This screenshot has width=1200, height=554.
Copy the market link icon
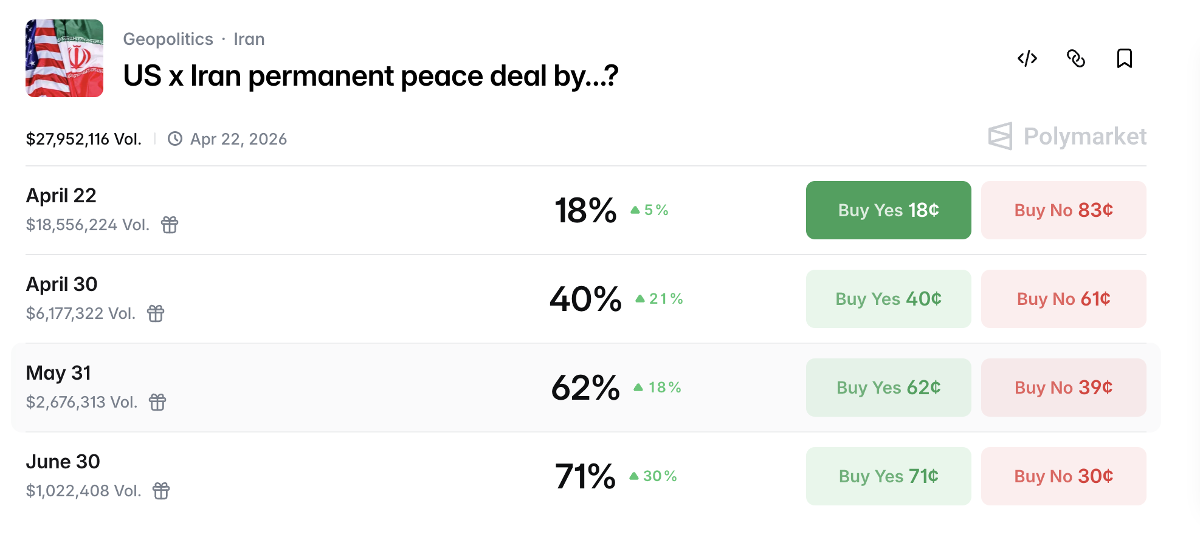tap(1076, 58)
